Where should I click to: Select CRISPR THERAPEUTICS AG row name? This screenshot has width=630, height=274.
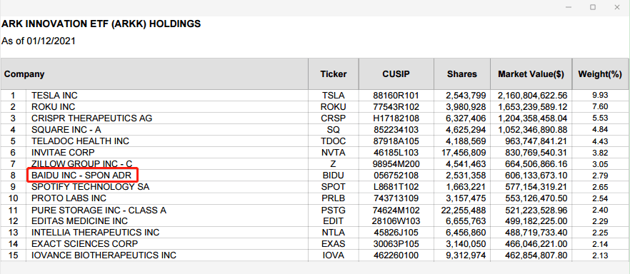91,118
